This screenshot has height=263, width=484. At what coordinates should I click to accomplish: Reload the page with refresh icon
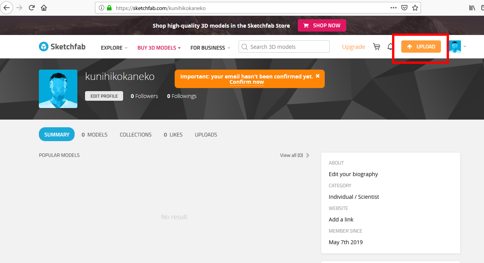(32, 8)
